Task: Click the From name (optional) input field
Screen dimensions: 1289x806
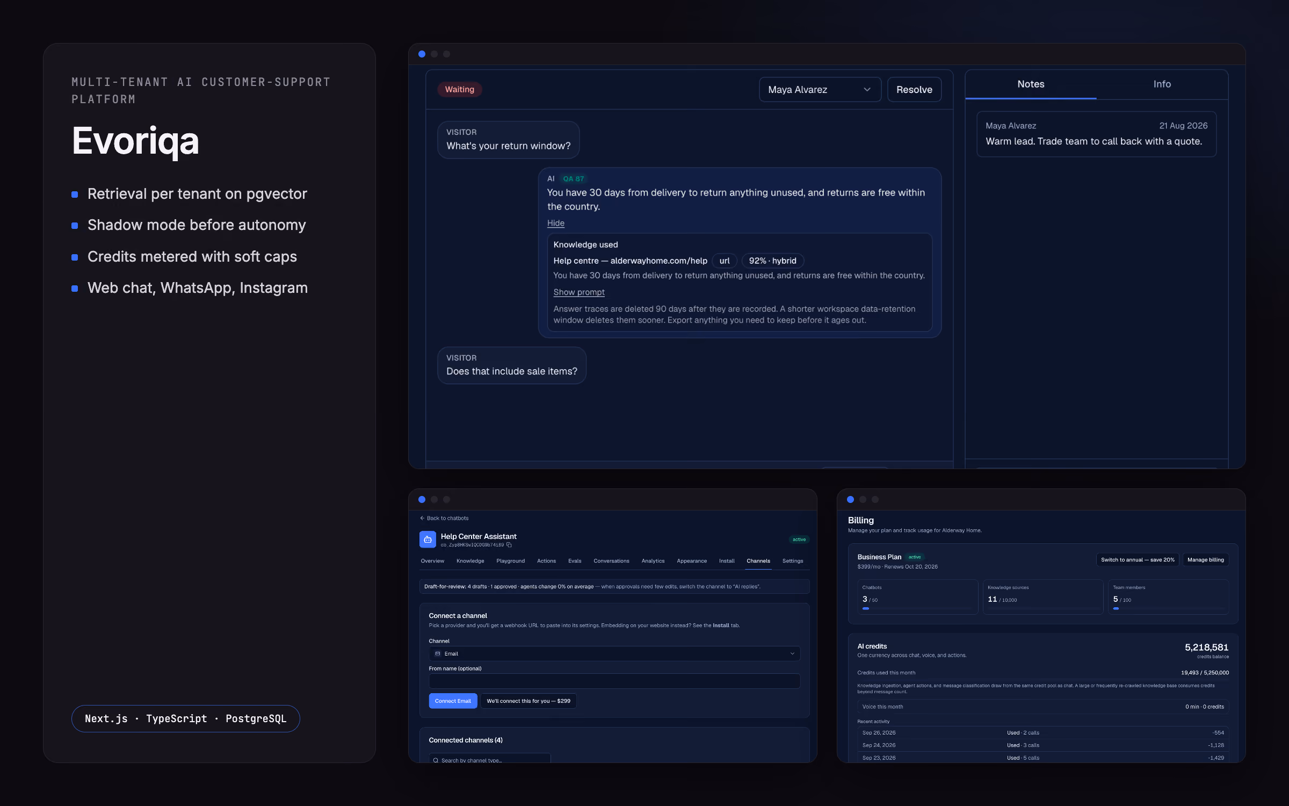Action: (614, 681)
